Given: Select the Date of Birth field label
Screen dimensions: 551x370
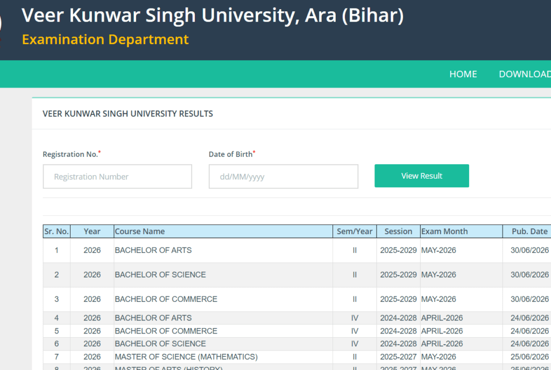Looking at the screenshot, I should [232, 154].
